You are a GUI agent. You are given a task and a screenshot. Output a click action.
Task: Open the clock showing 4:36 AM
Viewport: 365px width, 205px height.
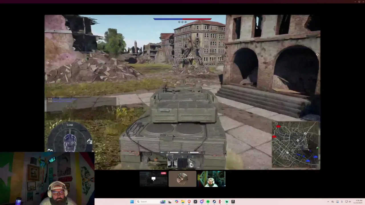pos(358,202)
